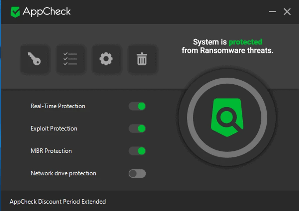Select the MBR Protection label
The image size is (299, 211).
tap(51, 151)
